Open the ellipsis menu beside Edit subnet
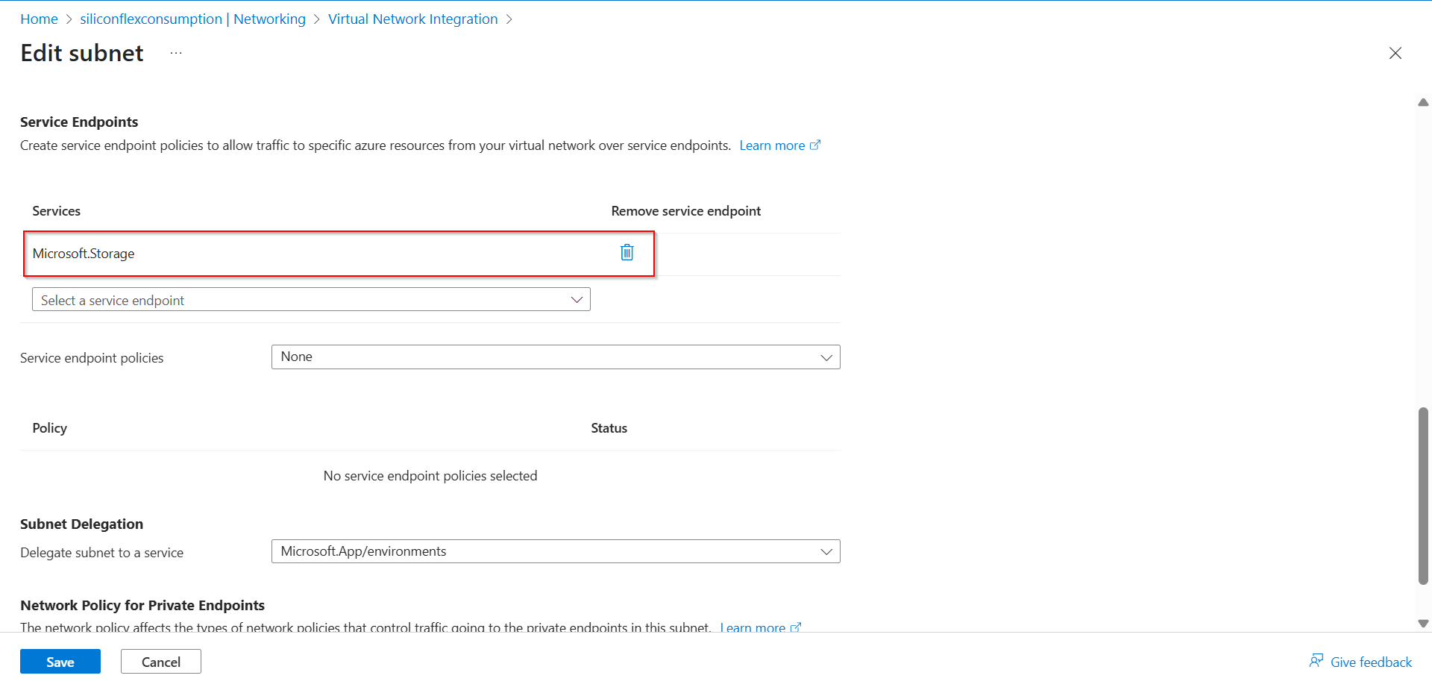The image size is (1432, 696). 176,53
